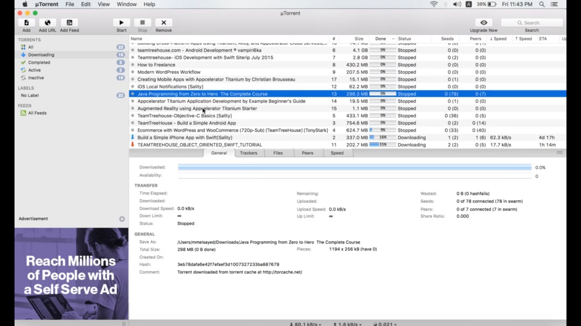
Task: Select the Ecommerce with WordPress and WooCommerce torrent
Action: [x=348, y=130]
